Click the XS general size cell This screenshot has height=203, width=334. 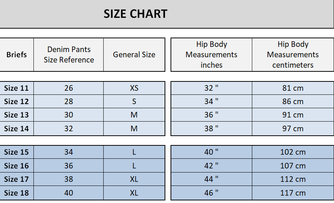[x=134, y=88]
